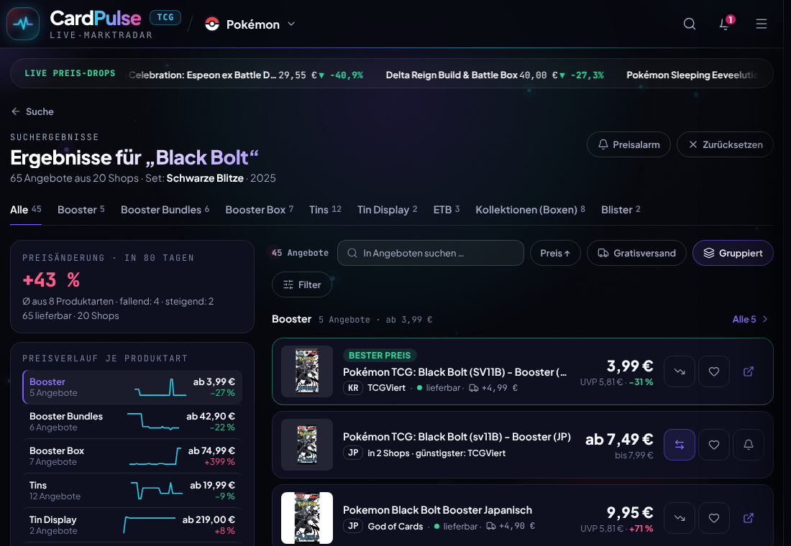Image resolution: width=791 pixels, height=546 pixels.
Task: Click Espeon ex Battle Deck ticker item
Action: tap(246, 75)
